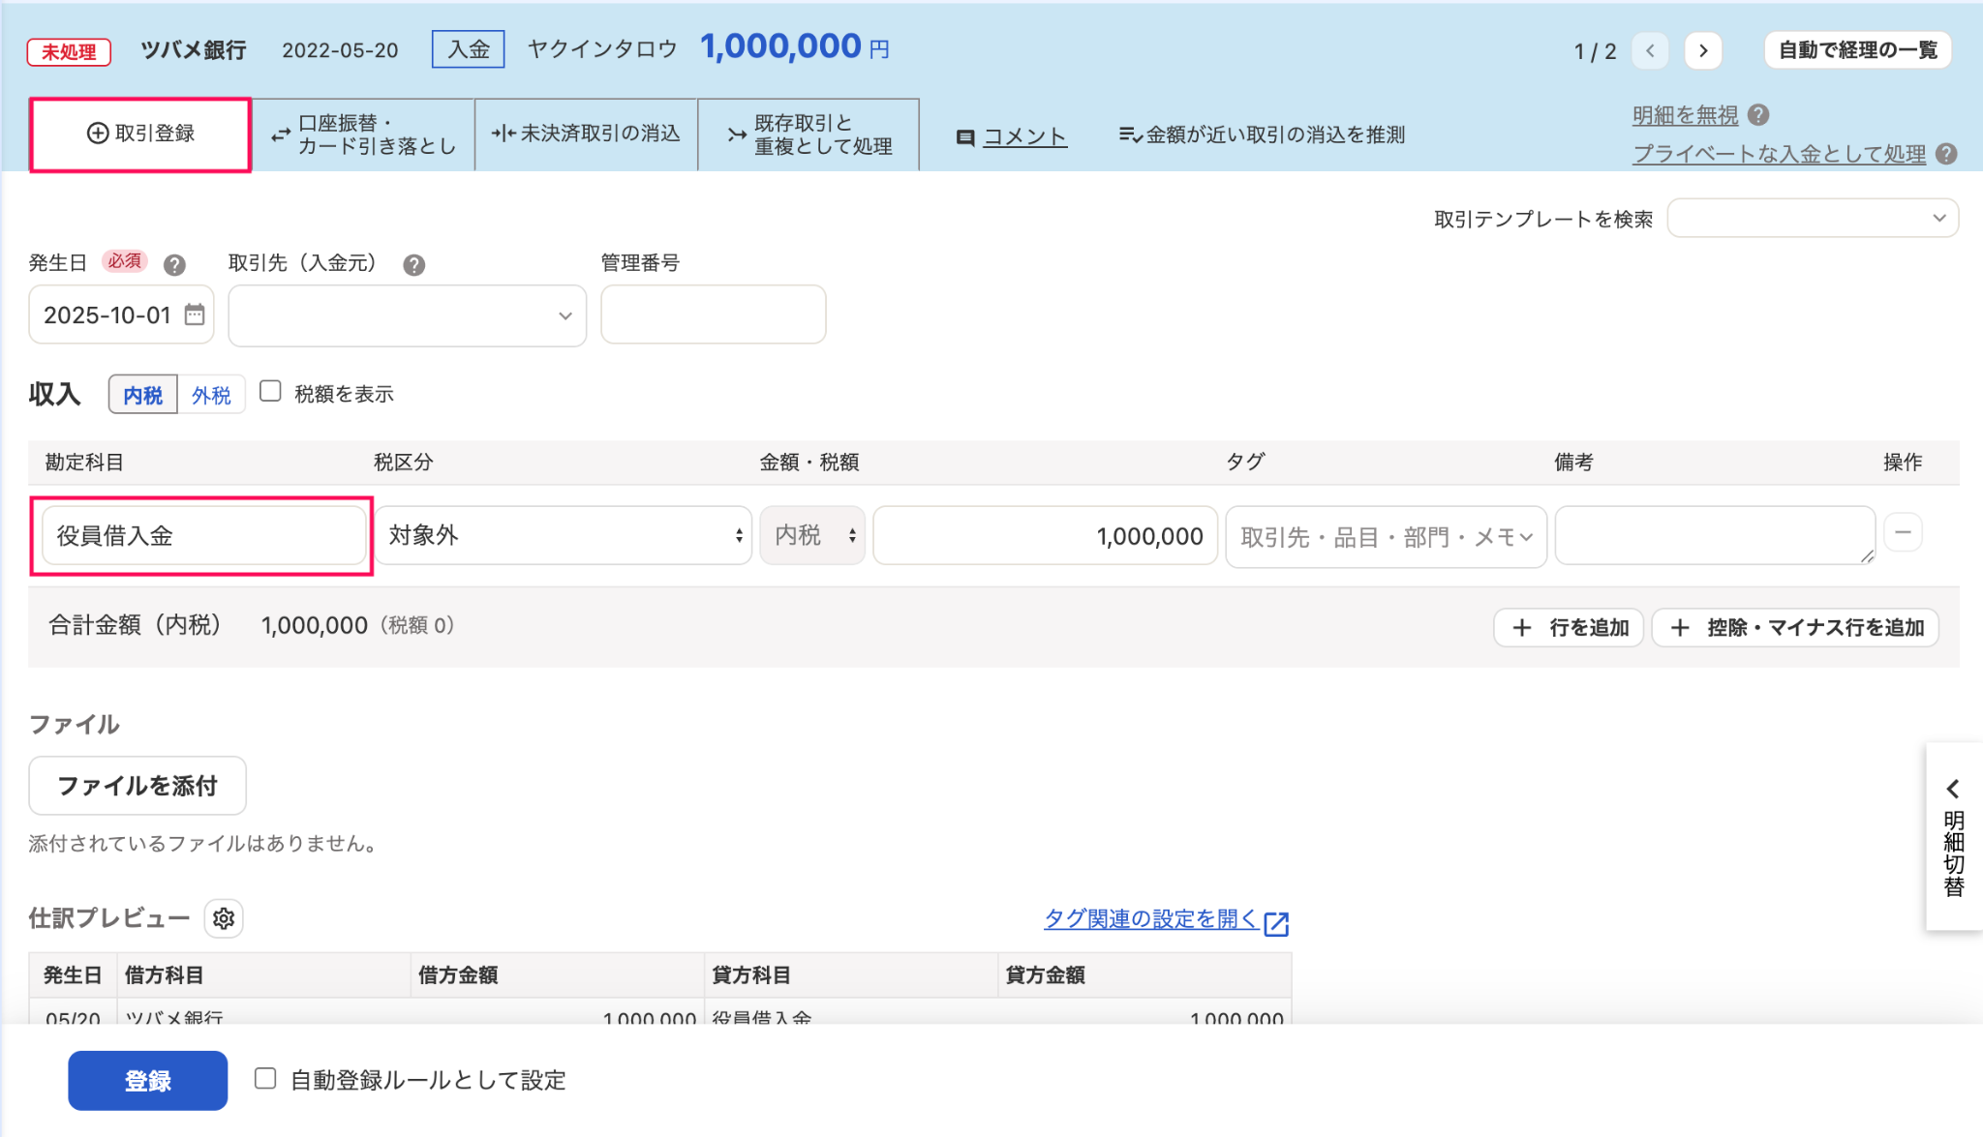Image resolution: width=1983 pixels, height=1137 pixels.
Task: Open the date picker calendar icon
Action: click(x=195, y=314)
